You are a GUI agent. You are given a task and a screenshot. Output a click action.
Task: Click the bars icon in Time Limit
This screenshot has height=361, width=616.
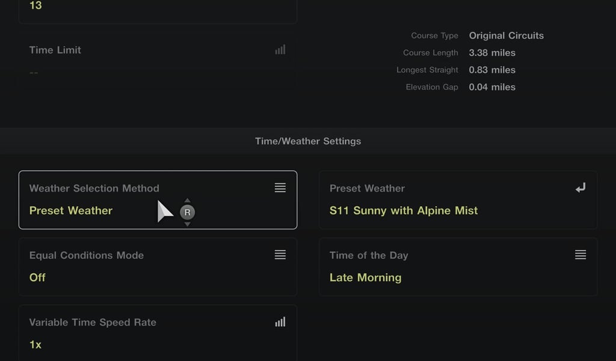pos(280,50)
